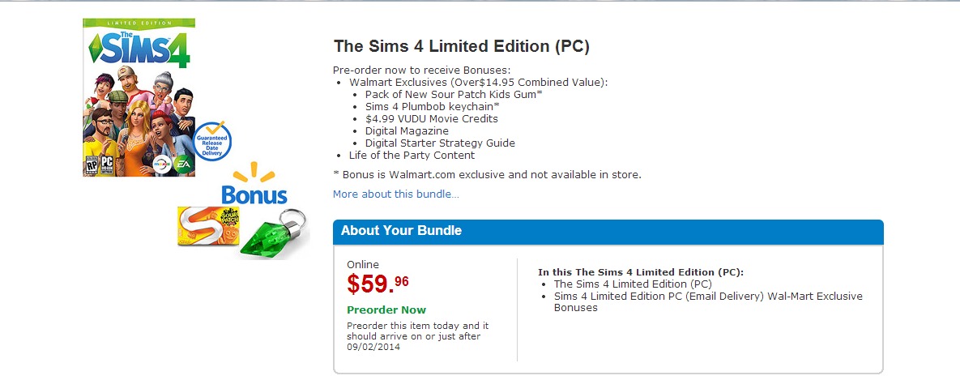Screen dimensions: 960x380
Task: Click the 'Life of the Party Content' bullet
Action: tap(412, 156)
